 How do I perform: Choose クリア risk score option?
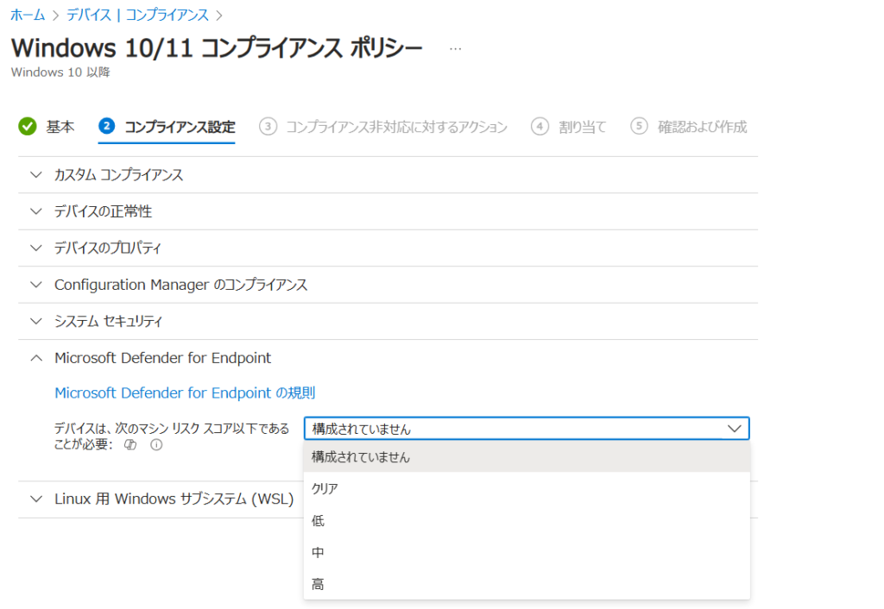point(527,488)
